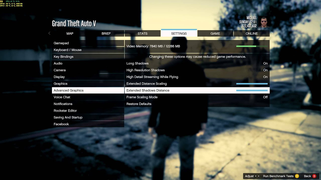321x180 pixels.
Task: Open Voice Chat settings
Action: tap(88, 97)
